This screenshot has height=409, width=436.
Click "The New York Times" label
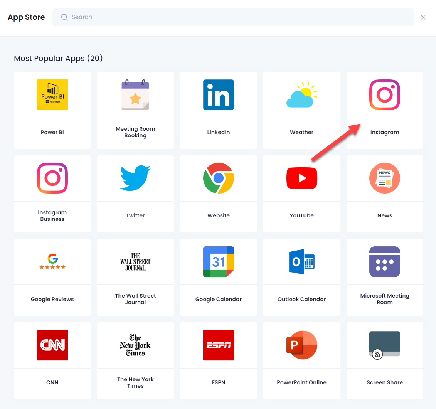[135, 382]
